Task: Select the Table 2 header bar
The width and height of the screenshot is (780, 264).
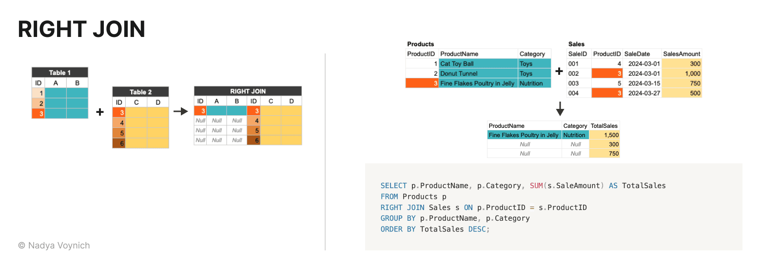Action: (140, 92)
